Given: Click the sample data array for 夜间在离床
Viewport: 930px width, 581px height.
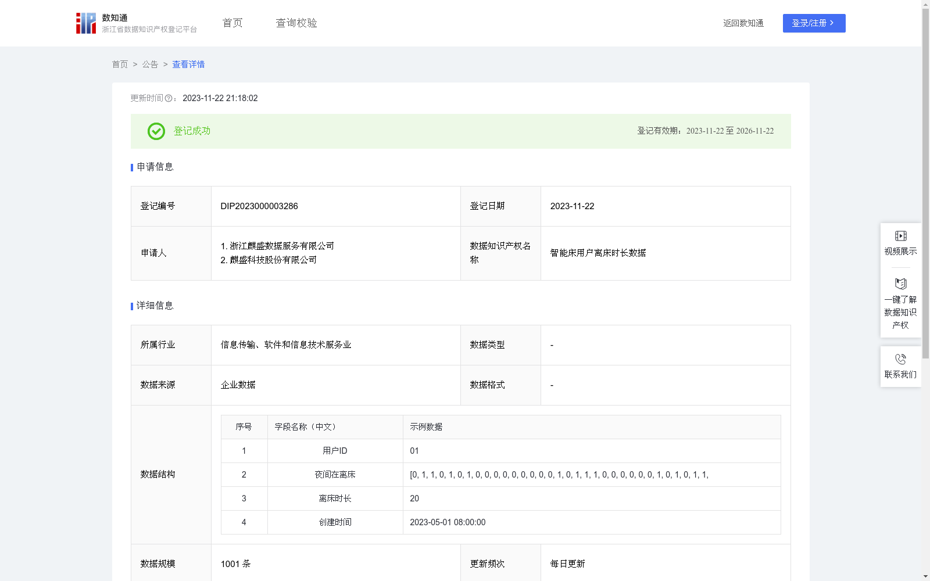Looking at the screenshot, I should pos(559,475).
